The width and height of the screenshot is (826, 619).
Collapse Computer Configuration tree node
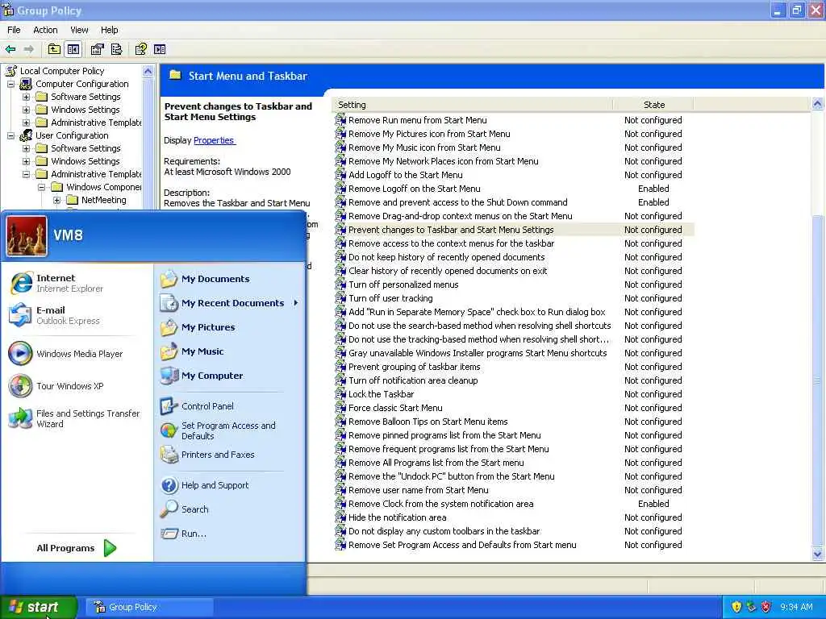tap(10, 84)
